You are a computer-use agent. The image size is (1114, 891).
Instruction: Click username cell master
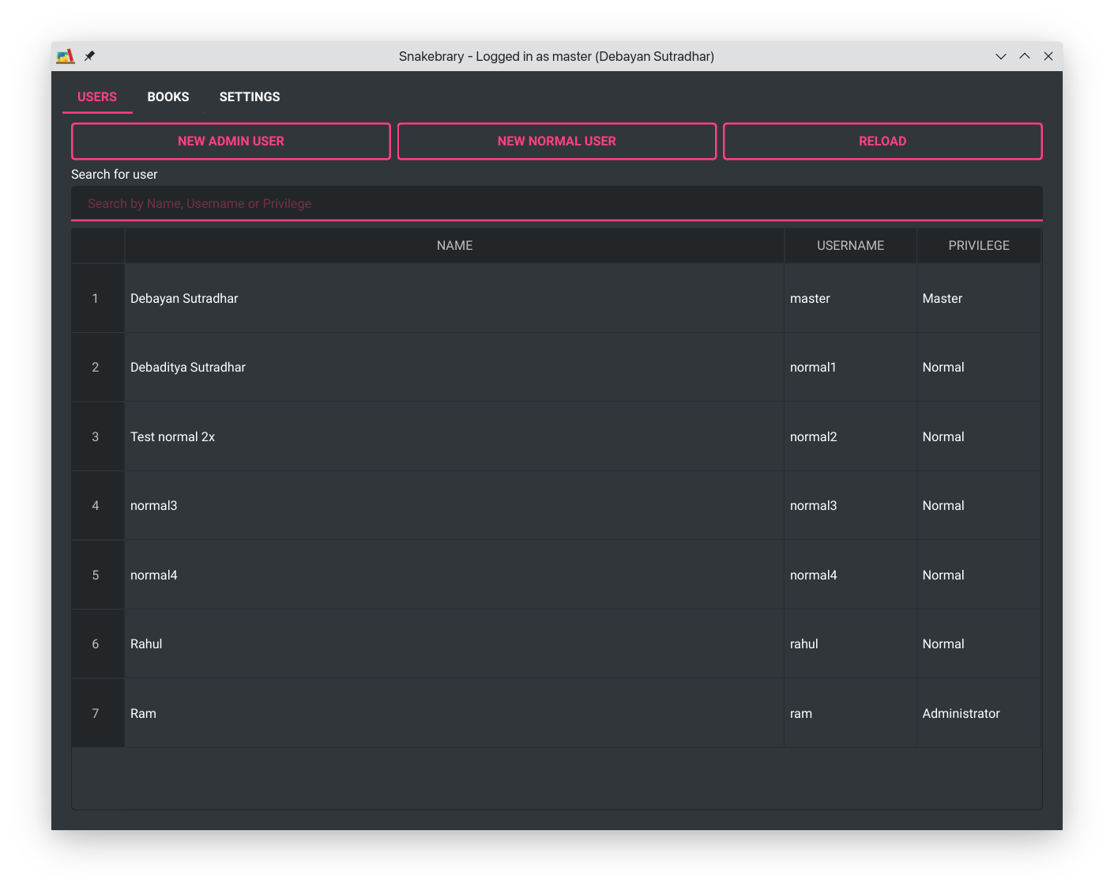tap(850, 298)
